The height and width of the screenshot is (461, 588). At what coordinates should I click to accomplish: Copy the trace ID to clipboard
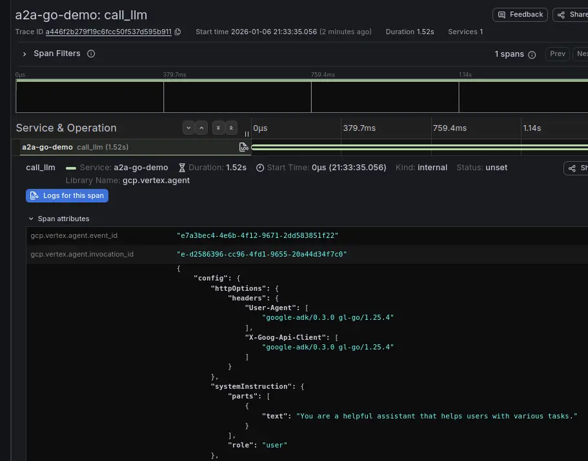178,32
